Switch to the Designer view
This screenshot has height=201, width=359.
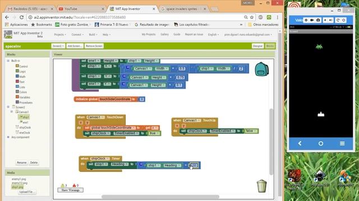coord(257,46)
